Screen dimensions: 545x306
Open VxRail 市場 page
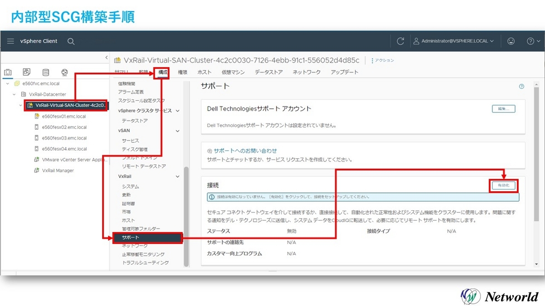(x=126, y=212)
